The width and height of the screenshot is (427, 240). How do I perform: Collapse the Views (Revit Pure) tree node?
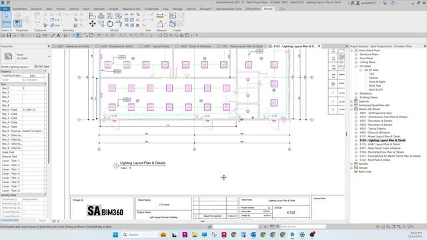tap(352, 51)
